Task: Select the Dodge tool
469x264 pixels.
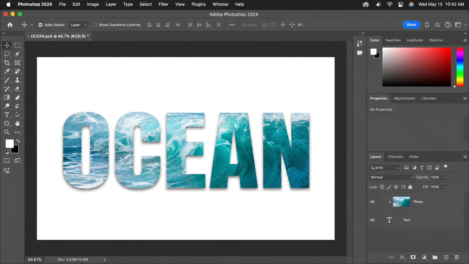Action: [7, 106]
